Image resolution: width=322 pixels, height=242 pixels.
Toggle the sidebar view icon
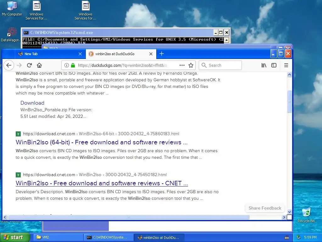click(x=274, y=65)
